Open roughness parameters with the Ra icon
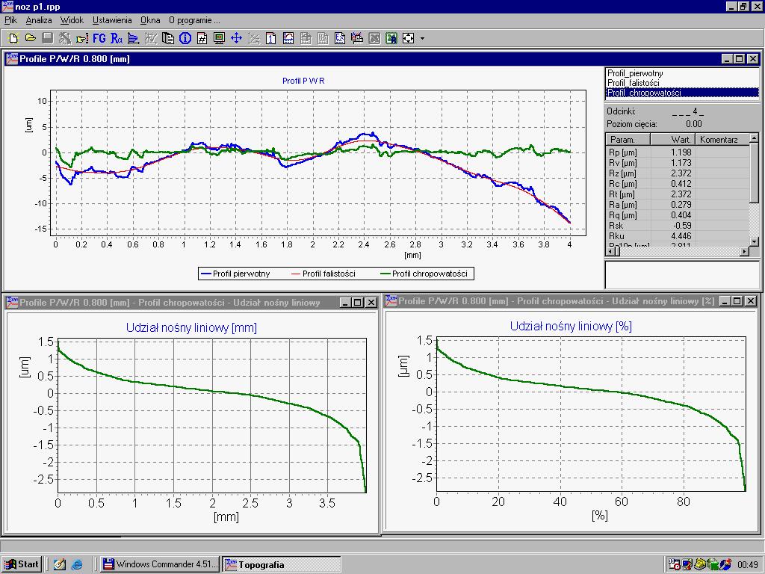The width and height of the screenshot is (765, 574). (116, 38)
